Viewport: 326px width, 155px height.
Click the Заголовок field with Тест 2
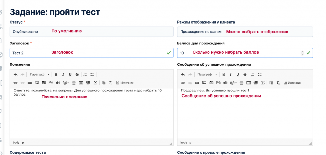(x=91, y=53)
